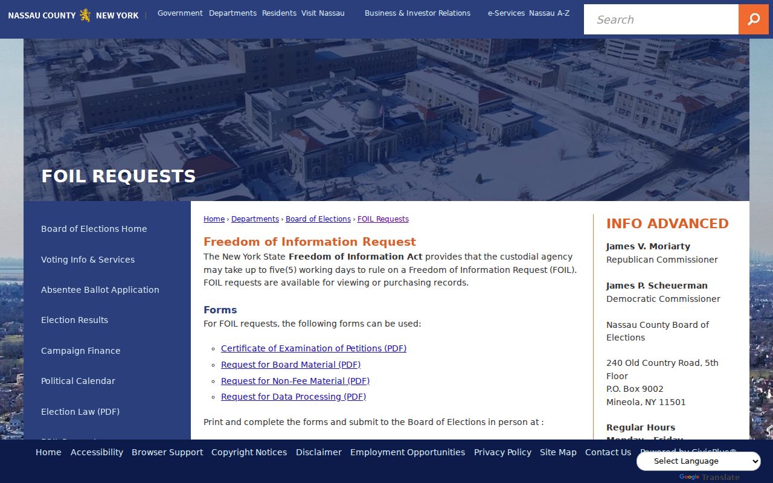
Task: Open Absentee Ballot Application sidebar link
Action: click(100, 290)
